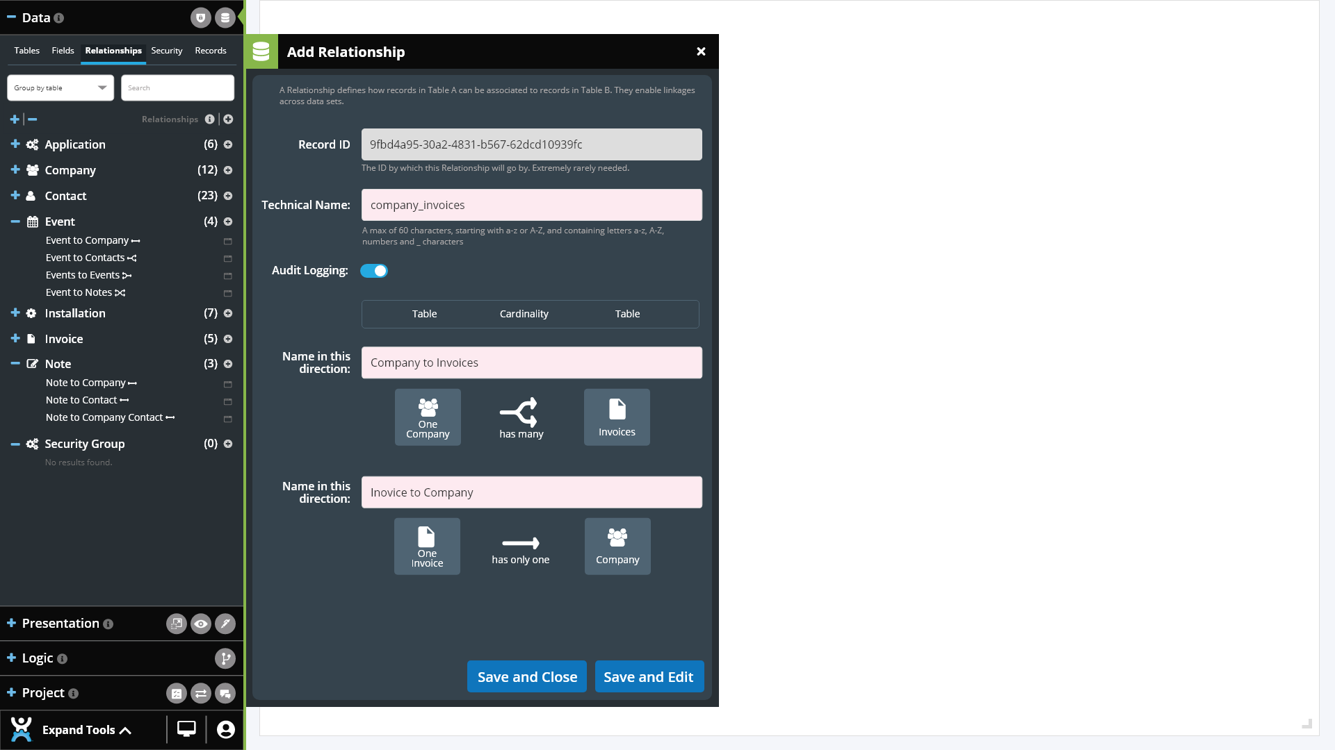Switch to the Fields tab

63,51
